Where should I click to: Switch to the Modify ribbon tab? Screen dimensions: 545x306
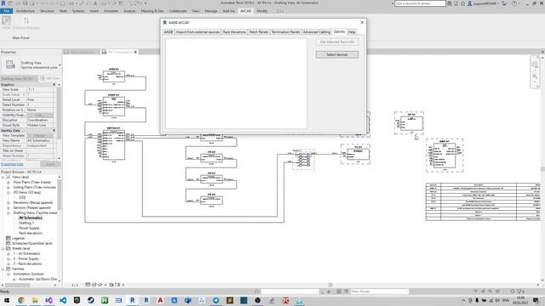click(x=262, y=11)
